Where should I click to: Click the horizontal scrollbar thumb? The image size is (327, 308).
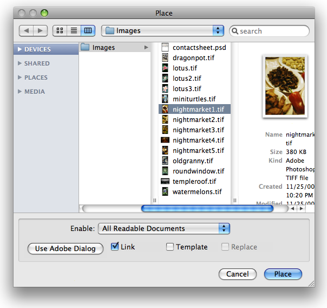pos(207,208)
